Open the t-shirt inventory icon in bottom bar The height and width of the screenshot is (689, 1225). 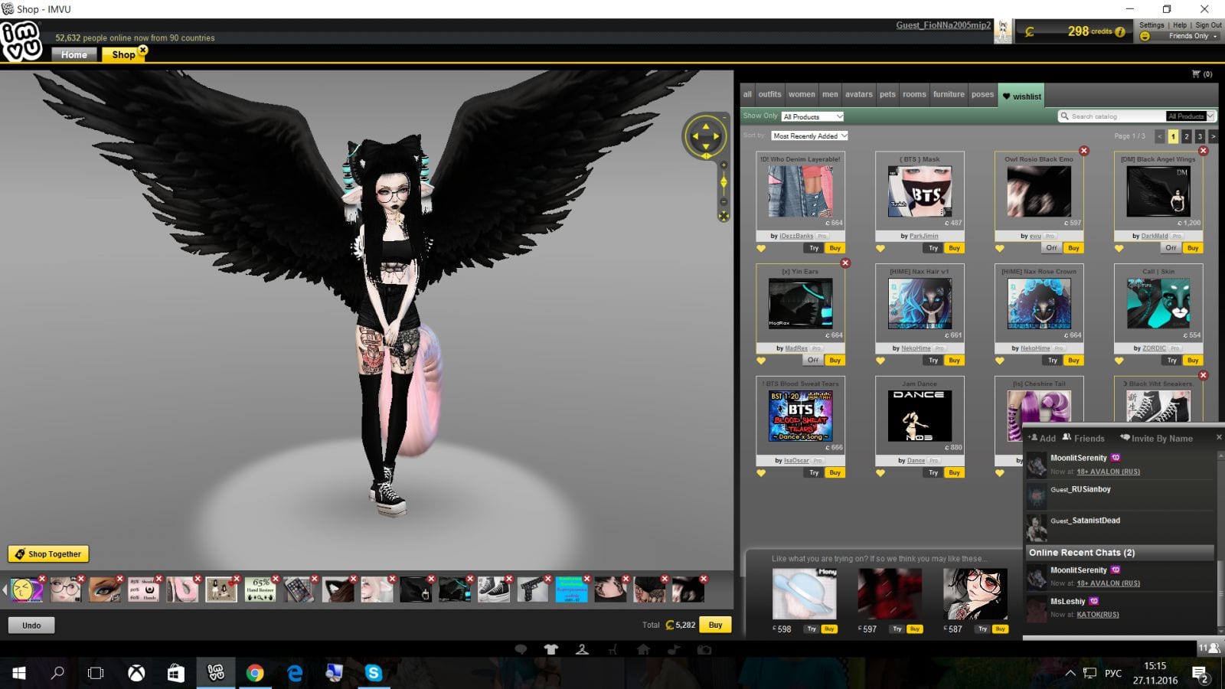pos(551,649)
